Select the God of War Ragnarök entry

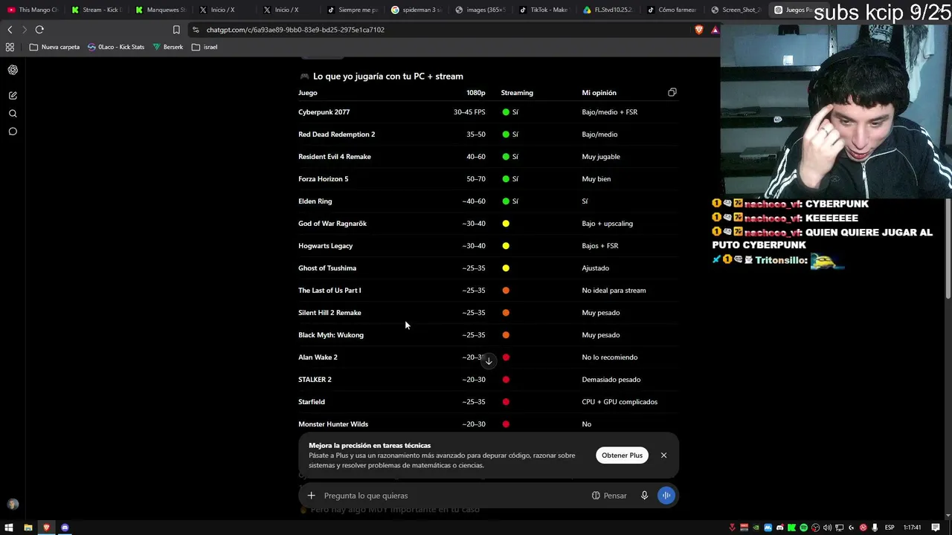click(332, 224)
